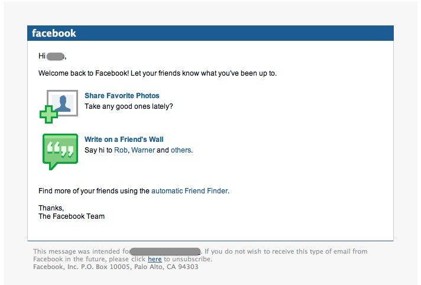Visit Rob's profile link
Viewport: 421px width, 285px height.
pos(121,150)
